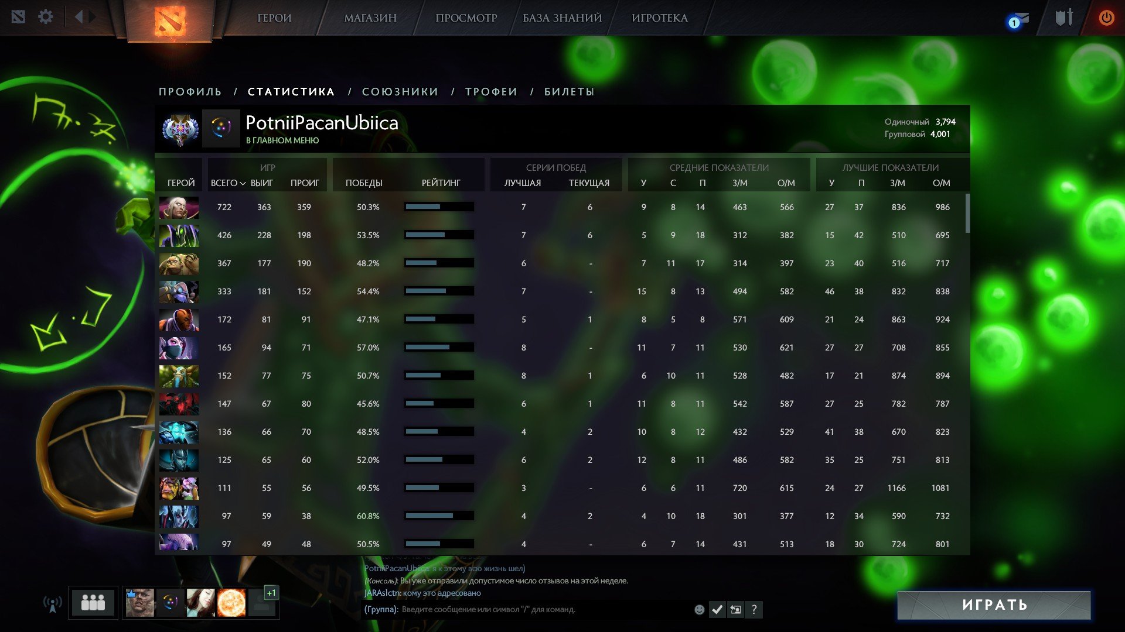Screen dimensions: 1125x632
Task: Open the settings gear icon
Action: [46, 17]
